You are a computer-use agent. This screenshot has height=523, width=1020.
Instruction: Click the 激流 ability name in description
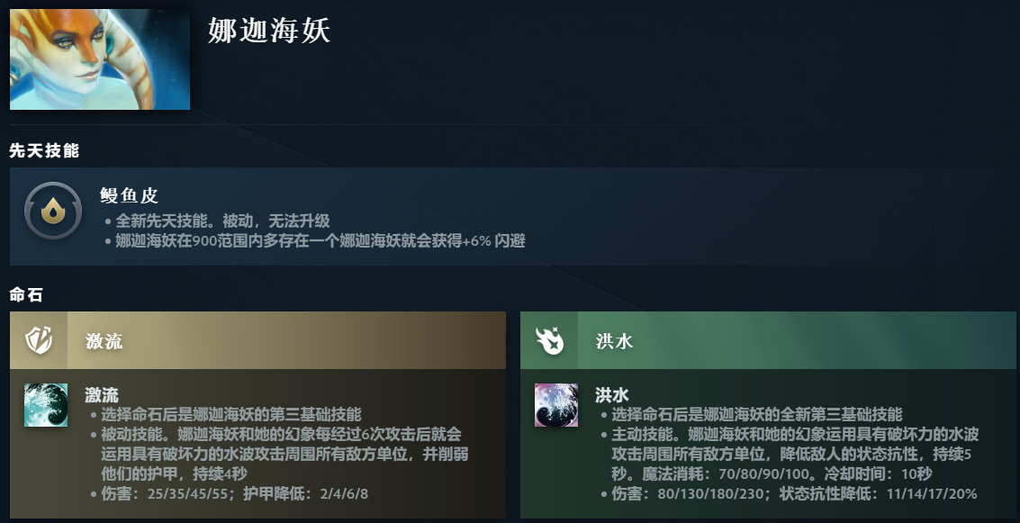(102, 395)
